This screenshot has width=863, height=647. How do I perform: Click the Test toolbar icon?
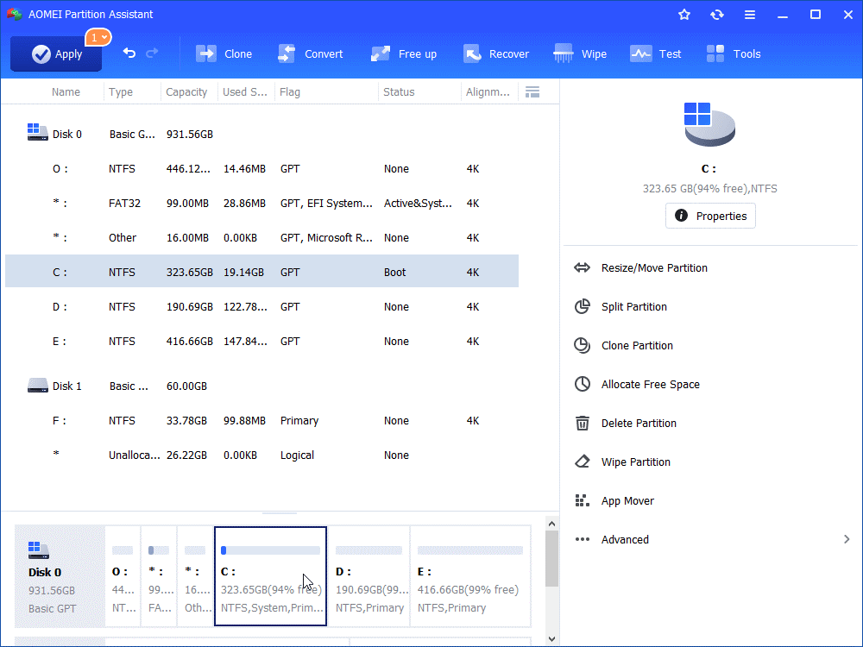[x=641, y=53]
